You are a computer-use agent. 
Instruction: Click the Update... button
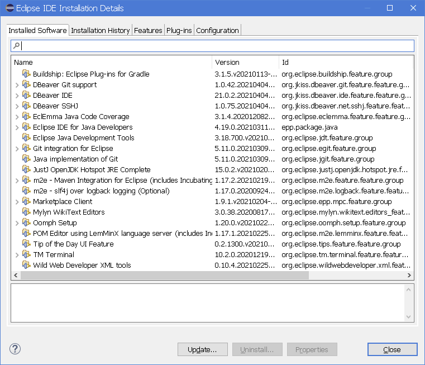click(203, 349)
